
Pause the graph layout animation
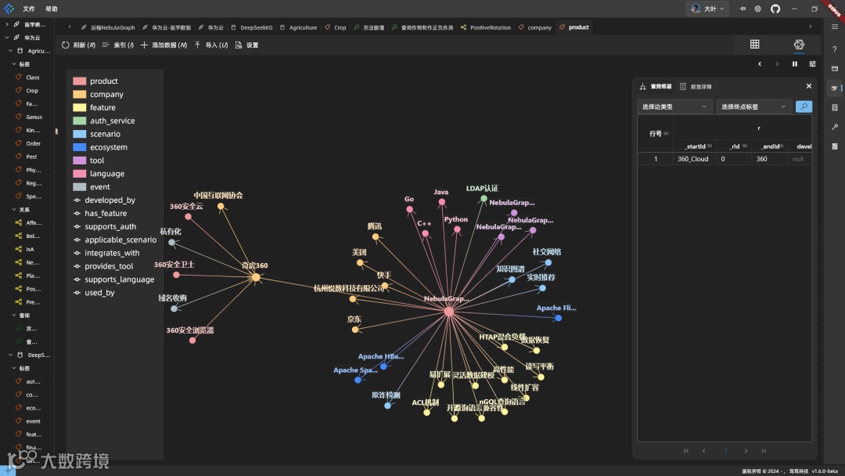794,63
